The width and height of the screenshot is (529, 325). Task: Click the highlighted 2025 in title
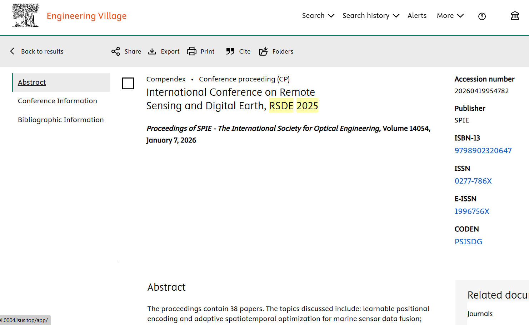coord(307,106)
